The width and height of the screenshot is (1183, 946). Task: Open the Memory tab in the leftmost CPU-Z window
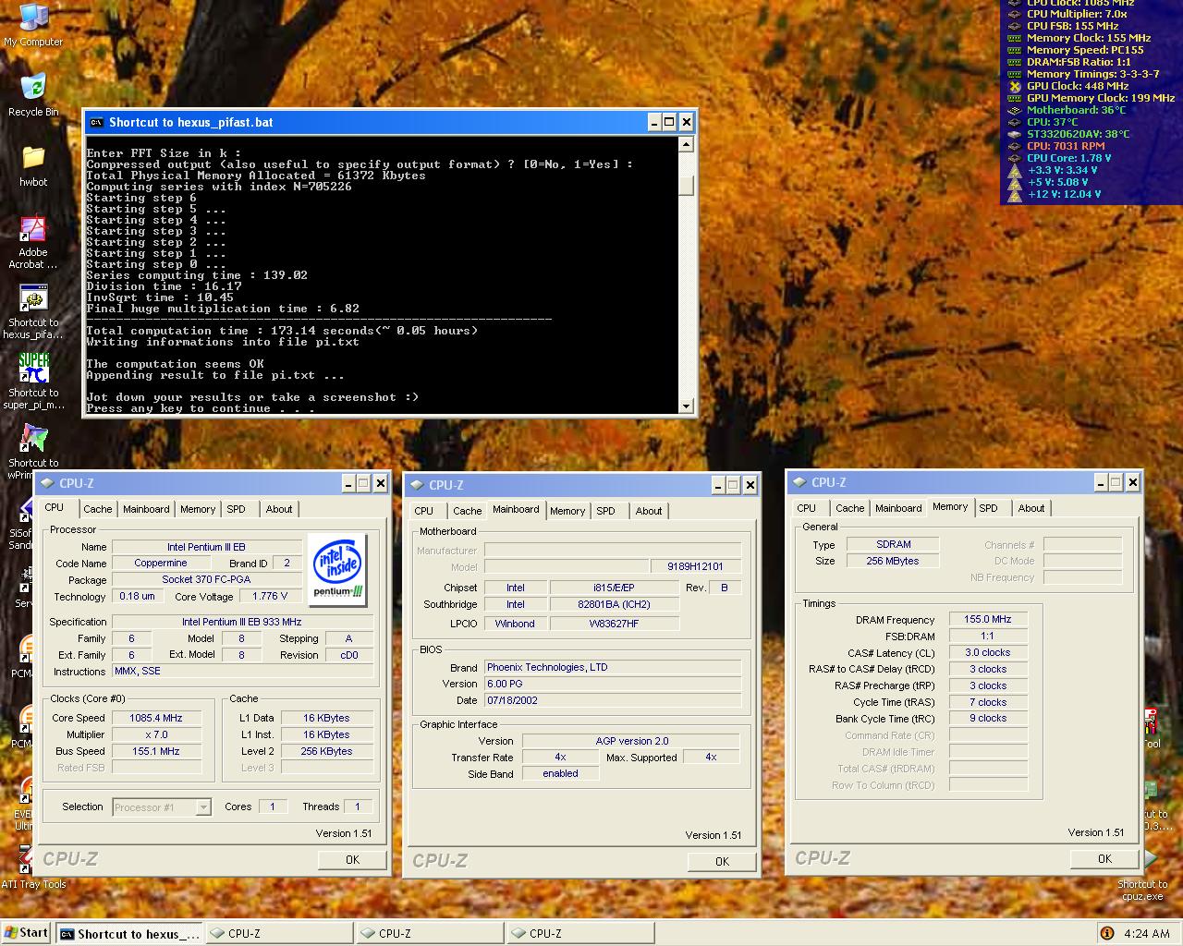coord(198,509)
